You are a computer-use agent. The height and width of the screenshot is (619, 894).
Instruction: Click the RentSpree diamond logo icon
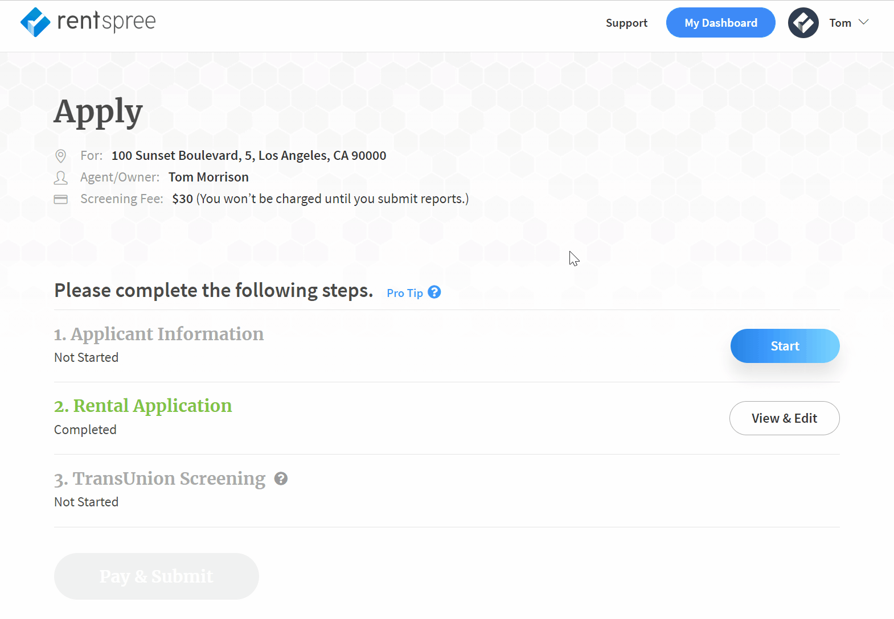tap(35, 22)
